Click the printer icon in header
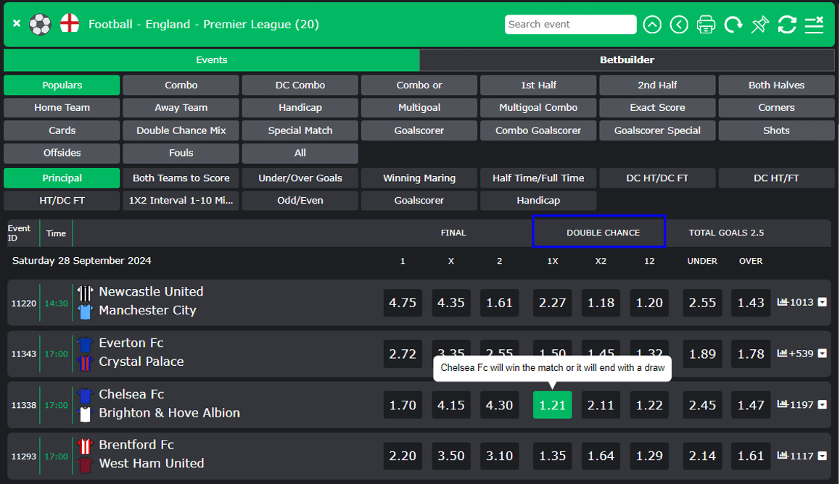 [x=706, y=25]
